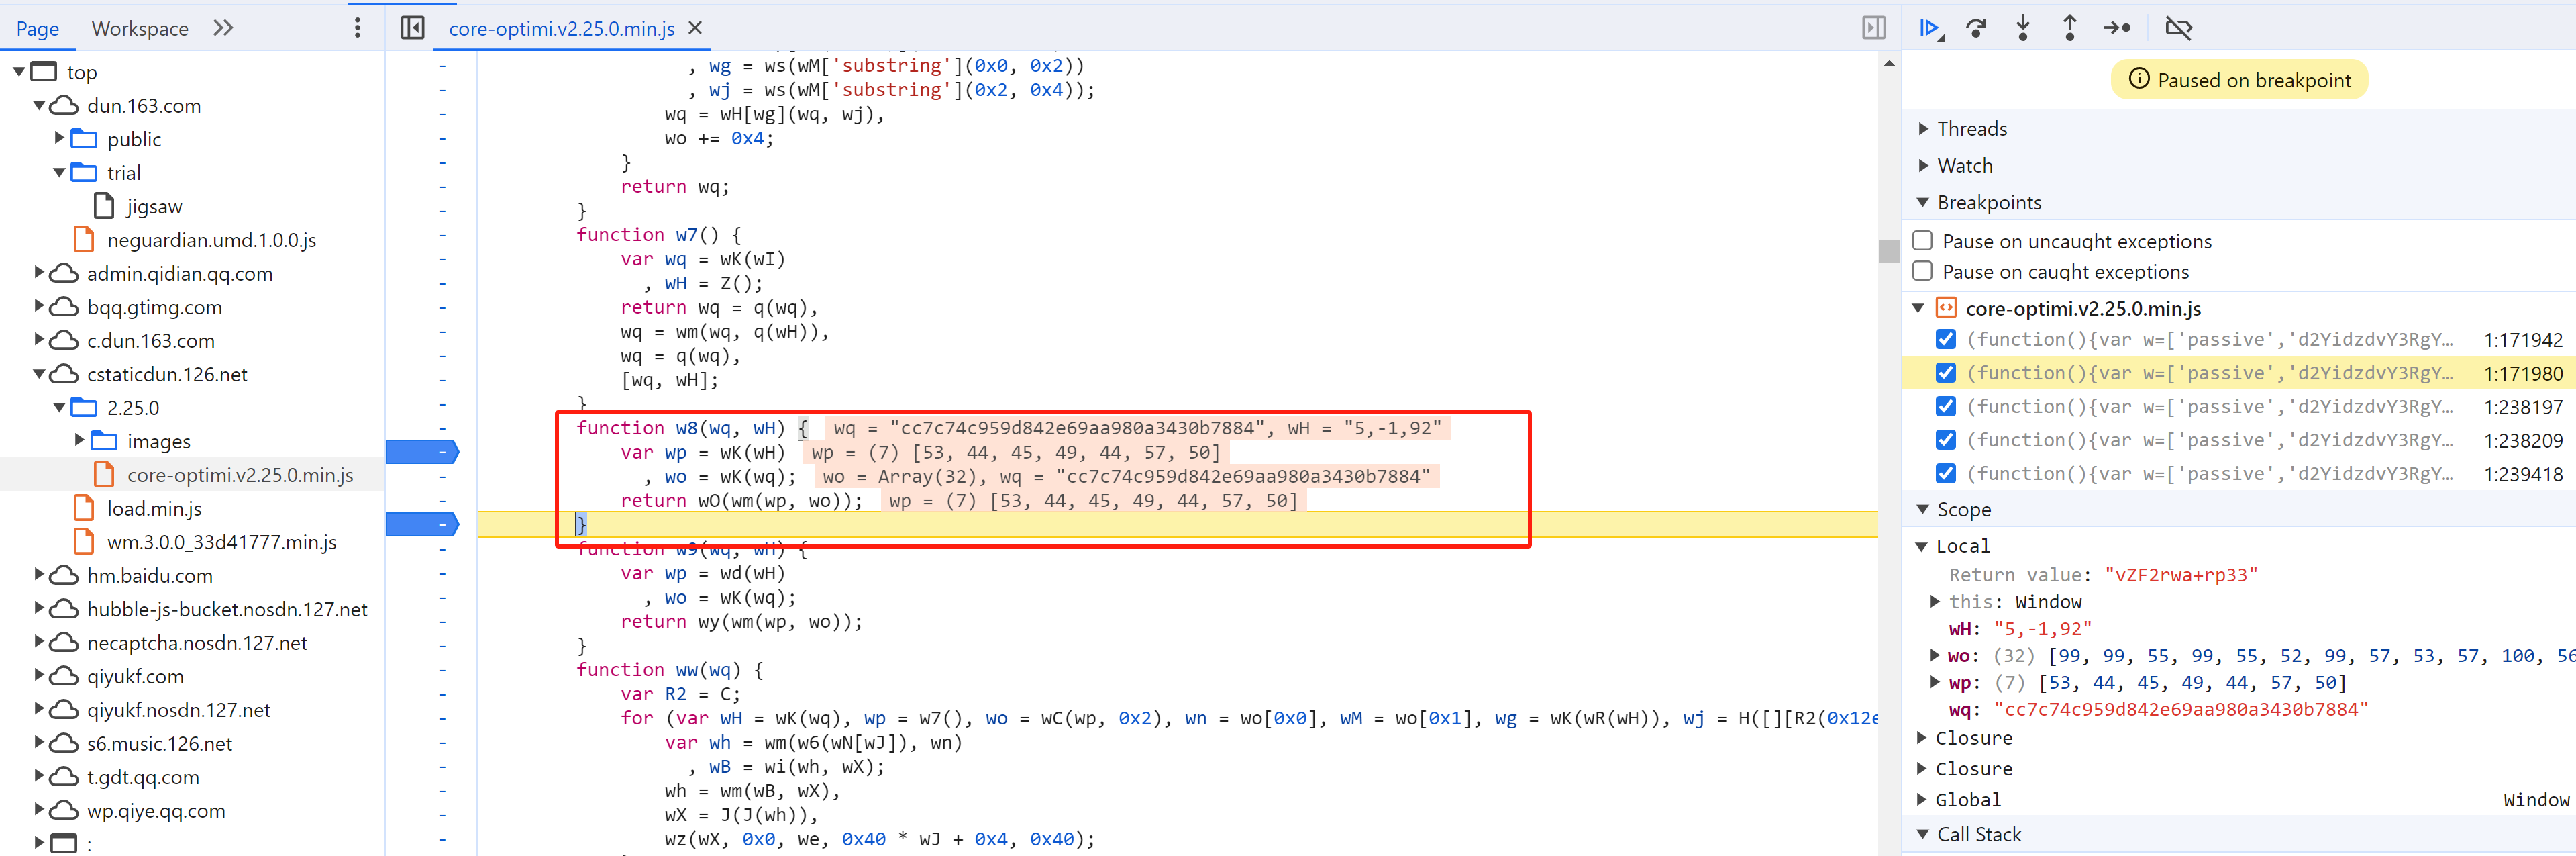
Task: Open navigator more options menu
Action: coord(357,28)
